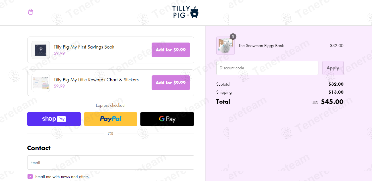Add Rewards Chart & Stickers for $9.99
Screen dimensions: 372x181
pyautogui.click(x=171, y=83)
